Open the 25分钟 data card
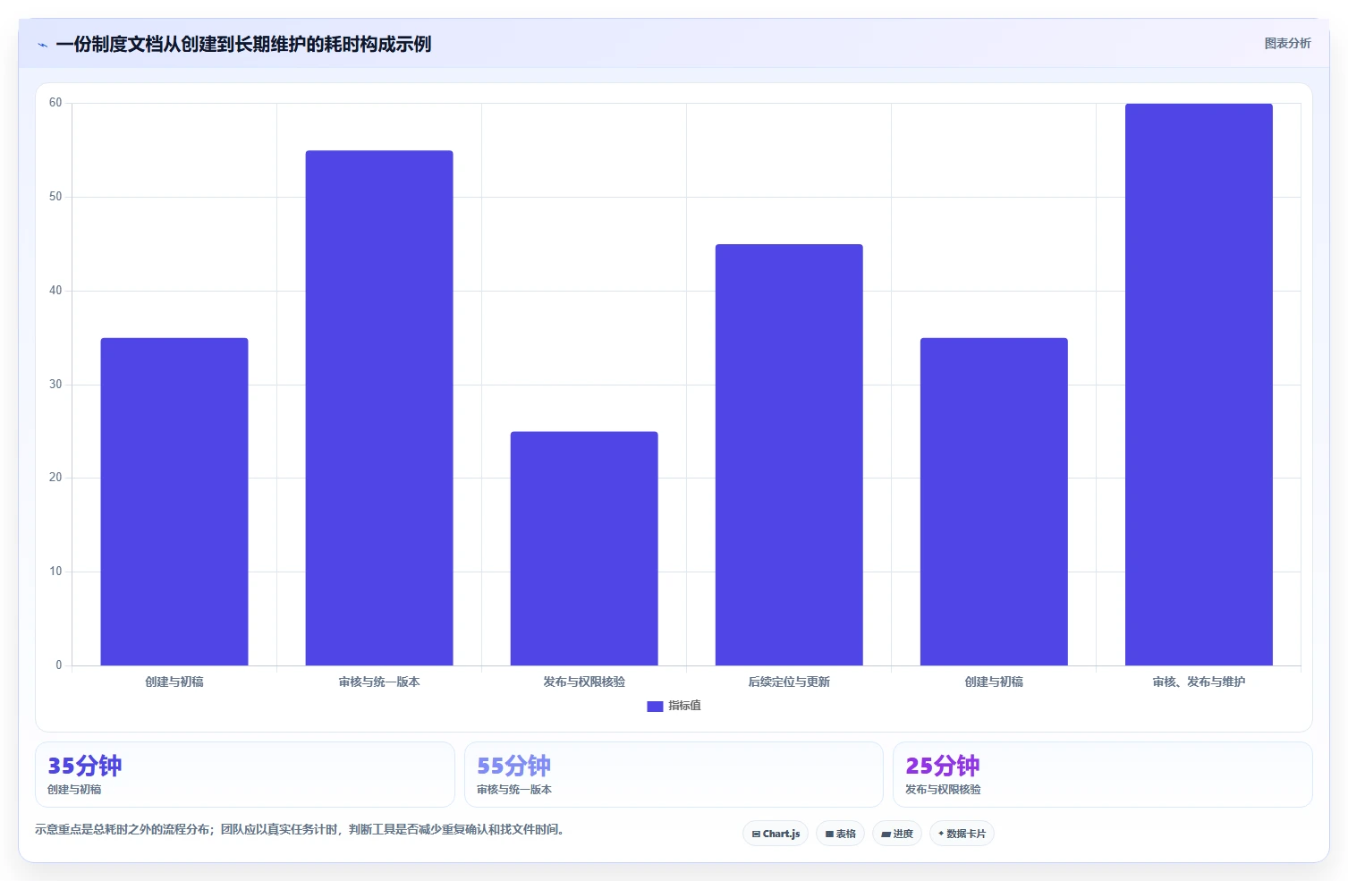This screenshot has width=1348, height=881. point(1103,775)
